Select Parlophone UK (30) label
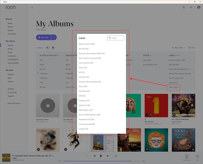 [x=87, y=119]
